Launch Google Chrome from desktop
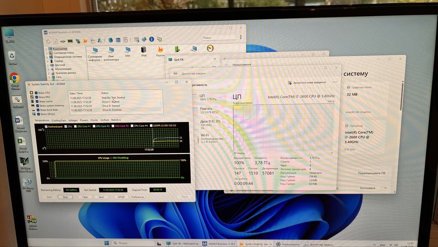Screen dimensions: 438x247 point(15,81)
